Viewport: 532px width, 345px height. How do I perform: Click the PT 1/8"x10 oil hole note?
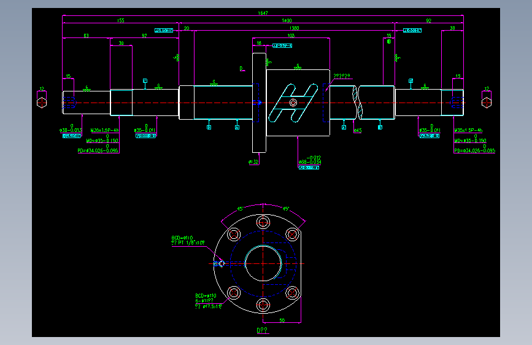coord(188,243)
